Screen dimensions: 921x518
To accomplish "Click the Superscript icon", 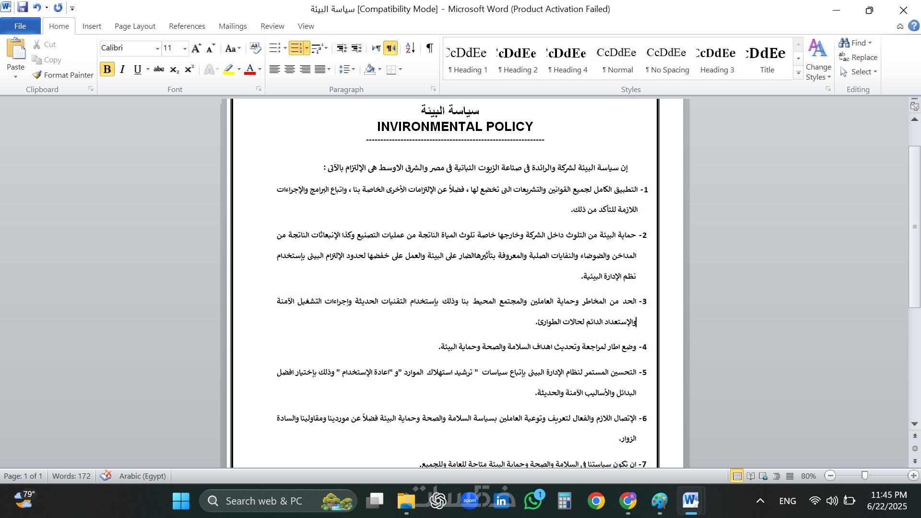I will 189,70.
